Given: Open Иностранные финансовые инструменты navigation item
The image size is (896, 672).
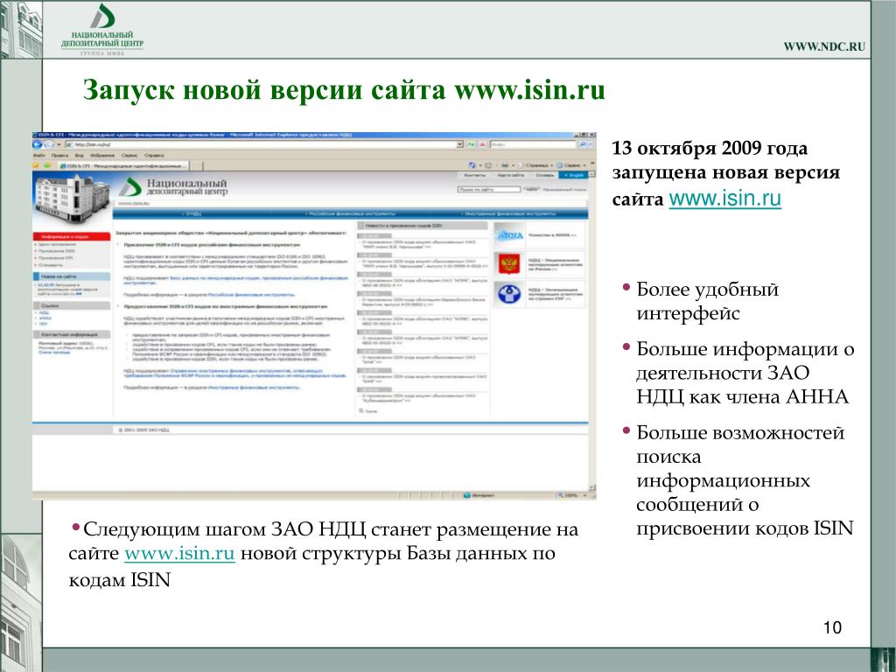Looking at the screenshot, I should (x=509, y=213).
